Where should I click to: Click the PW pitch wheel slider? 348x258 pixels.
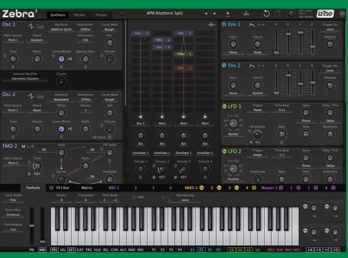(32, 226)
